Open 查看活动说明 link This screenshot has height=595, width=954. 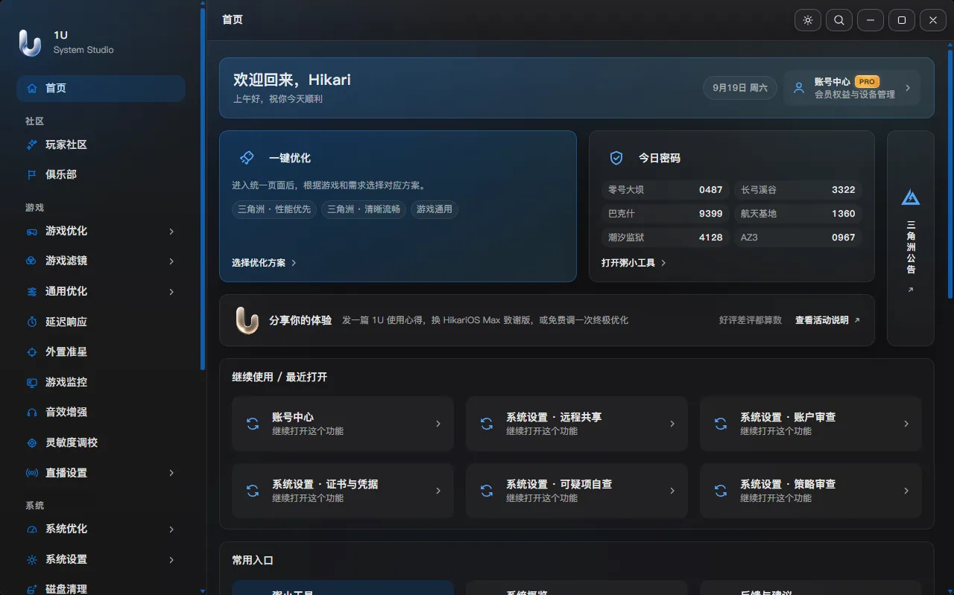click(x=827, y=320)
